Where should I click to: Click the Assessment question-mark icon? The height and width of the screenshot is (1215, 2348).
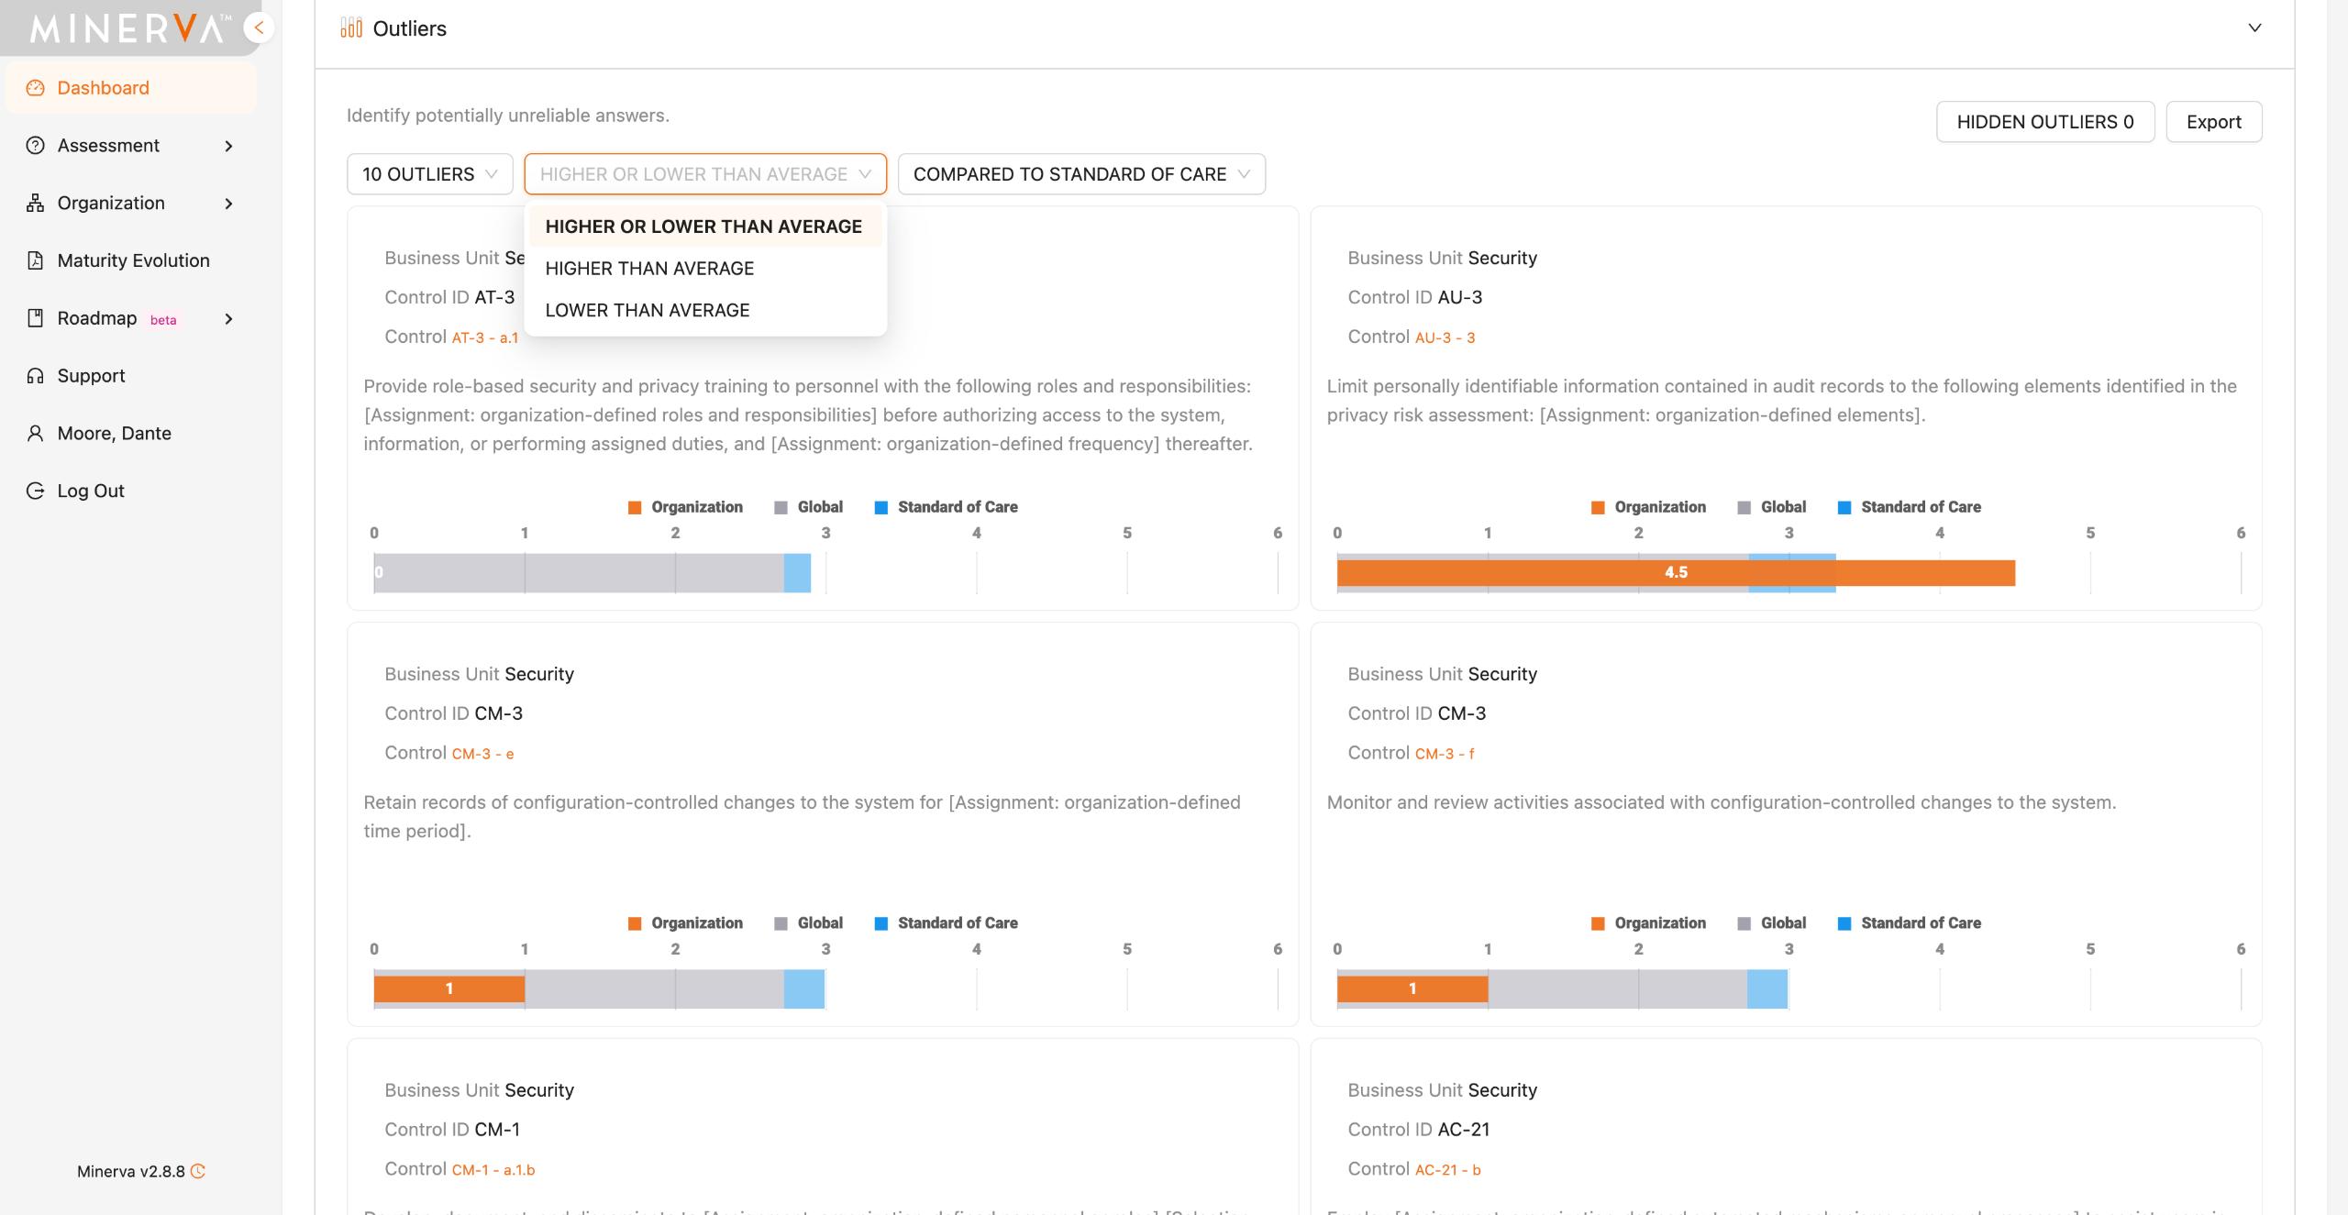click(x=35, y=146)
